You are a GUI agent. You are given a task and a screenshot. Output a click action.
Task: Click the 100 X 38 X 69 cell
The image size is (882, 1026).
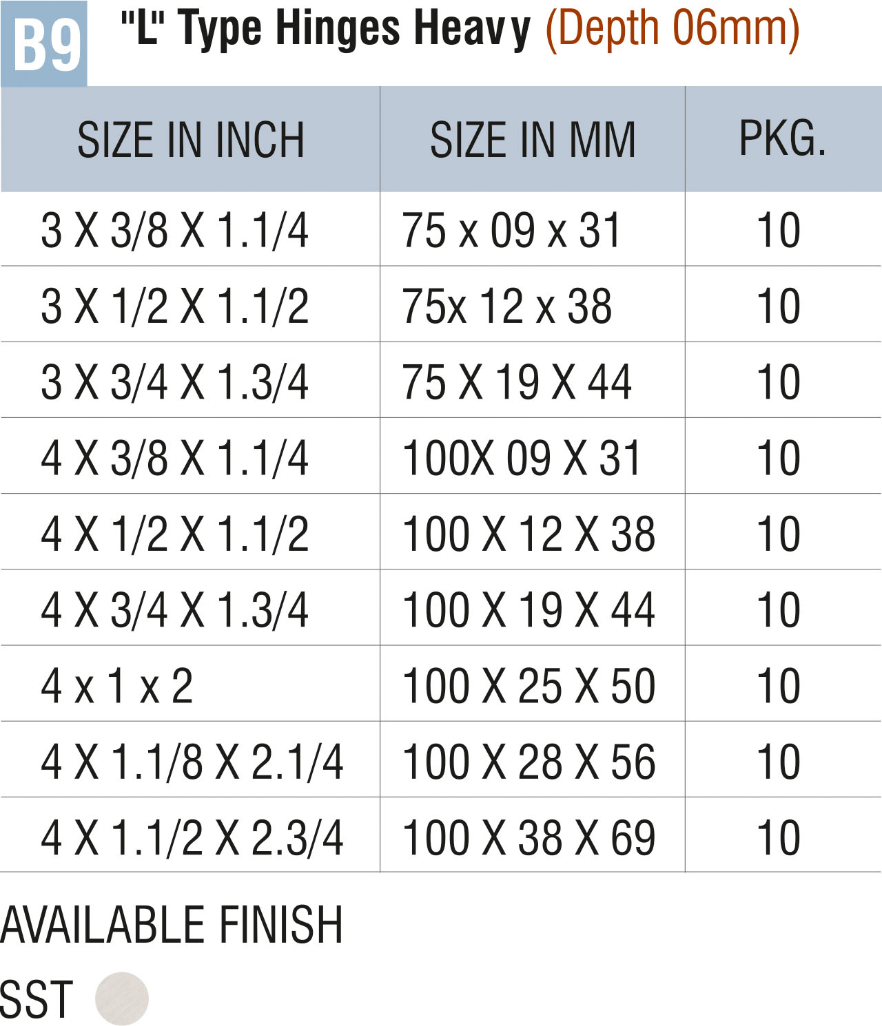pyautogui.click(x=529, y=837)
